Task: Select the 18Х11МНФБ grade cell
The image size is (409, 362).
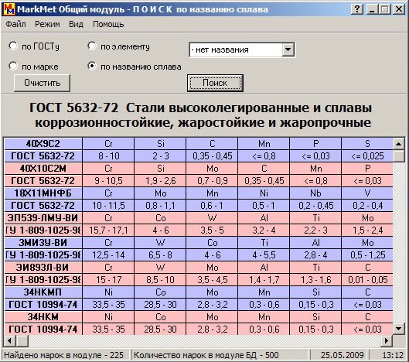Action: (x=43, y=193)
